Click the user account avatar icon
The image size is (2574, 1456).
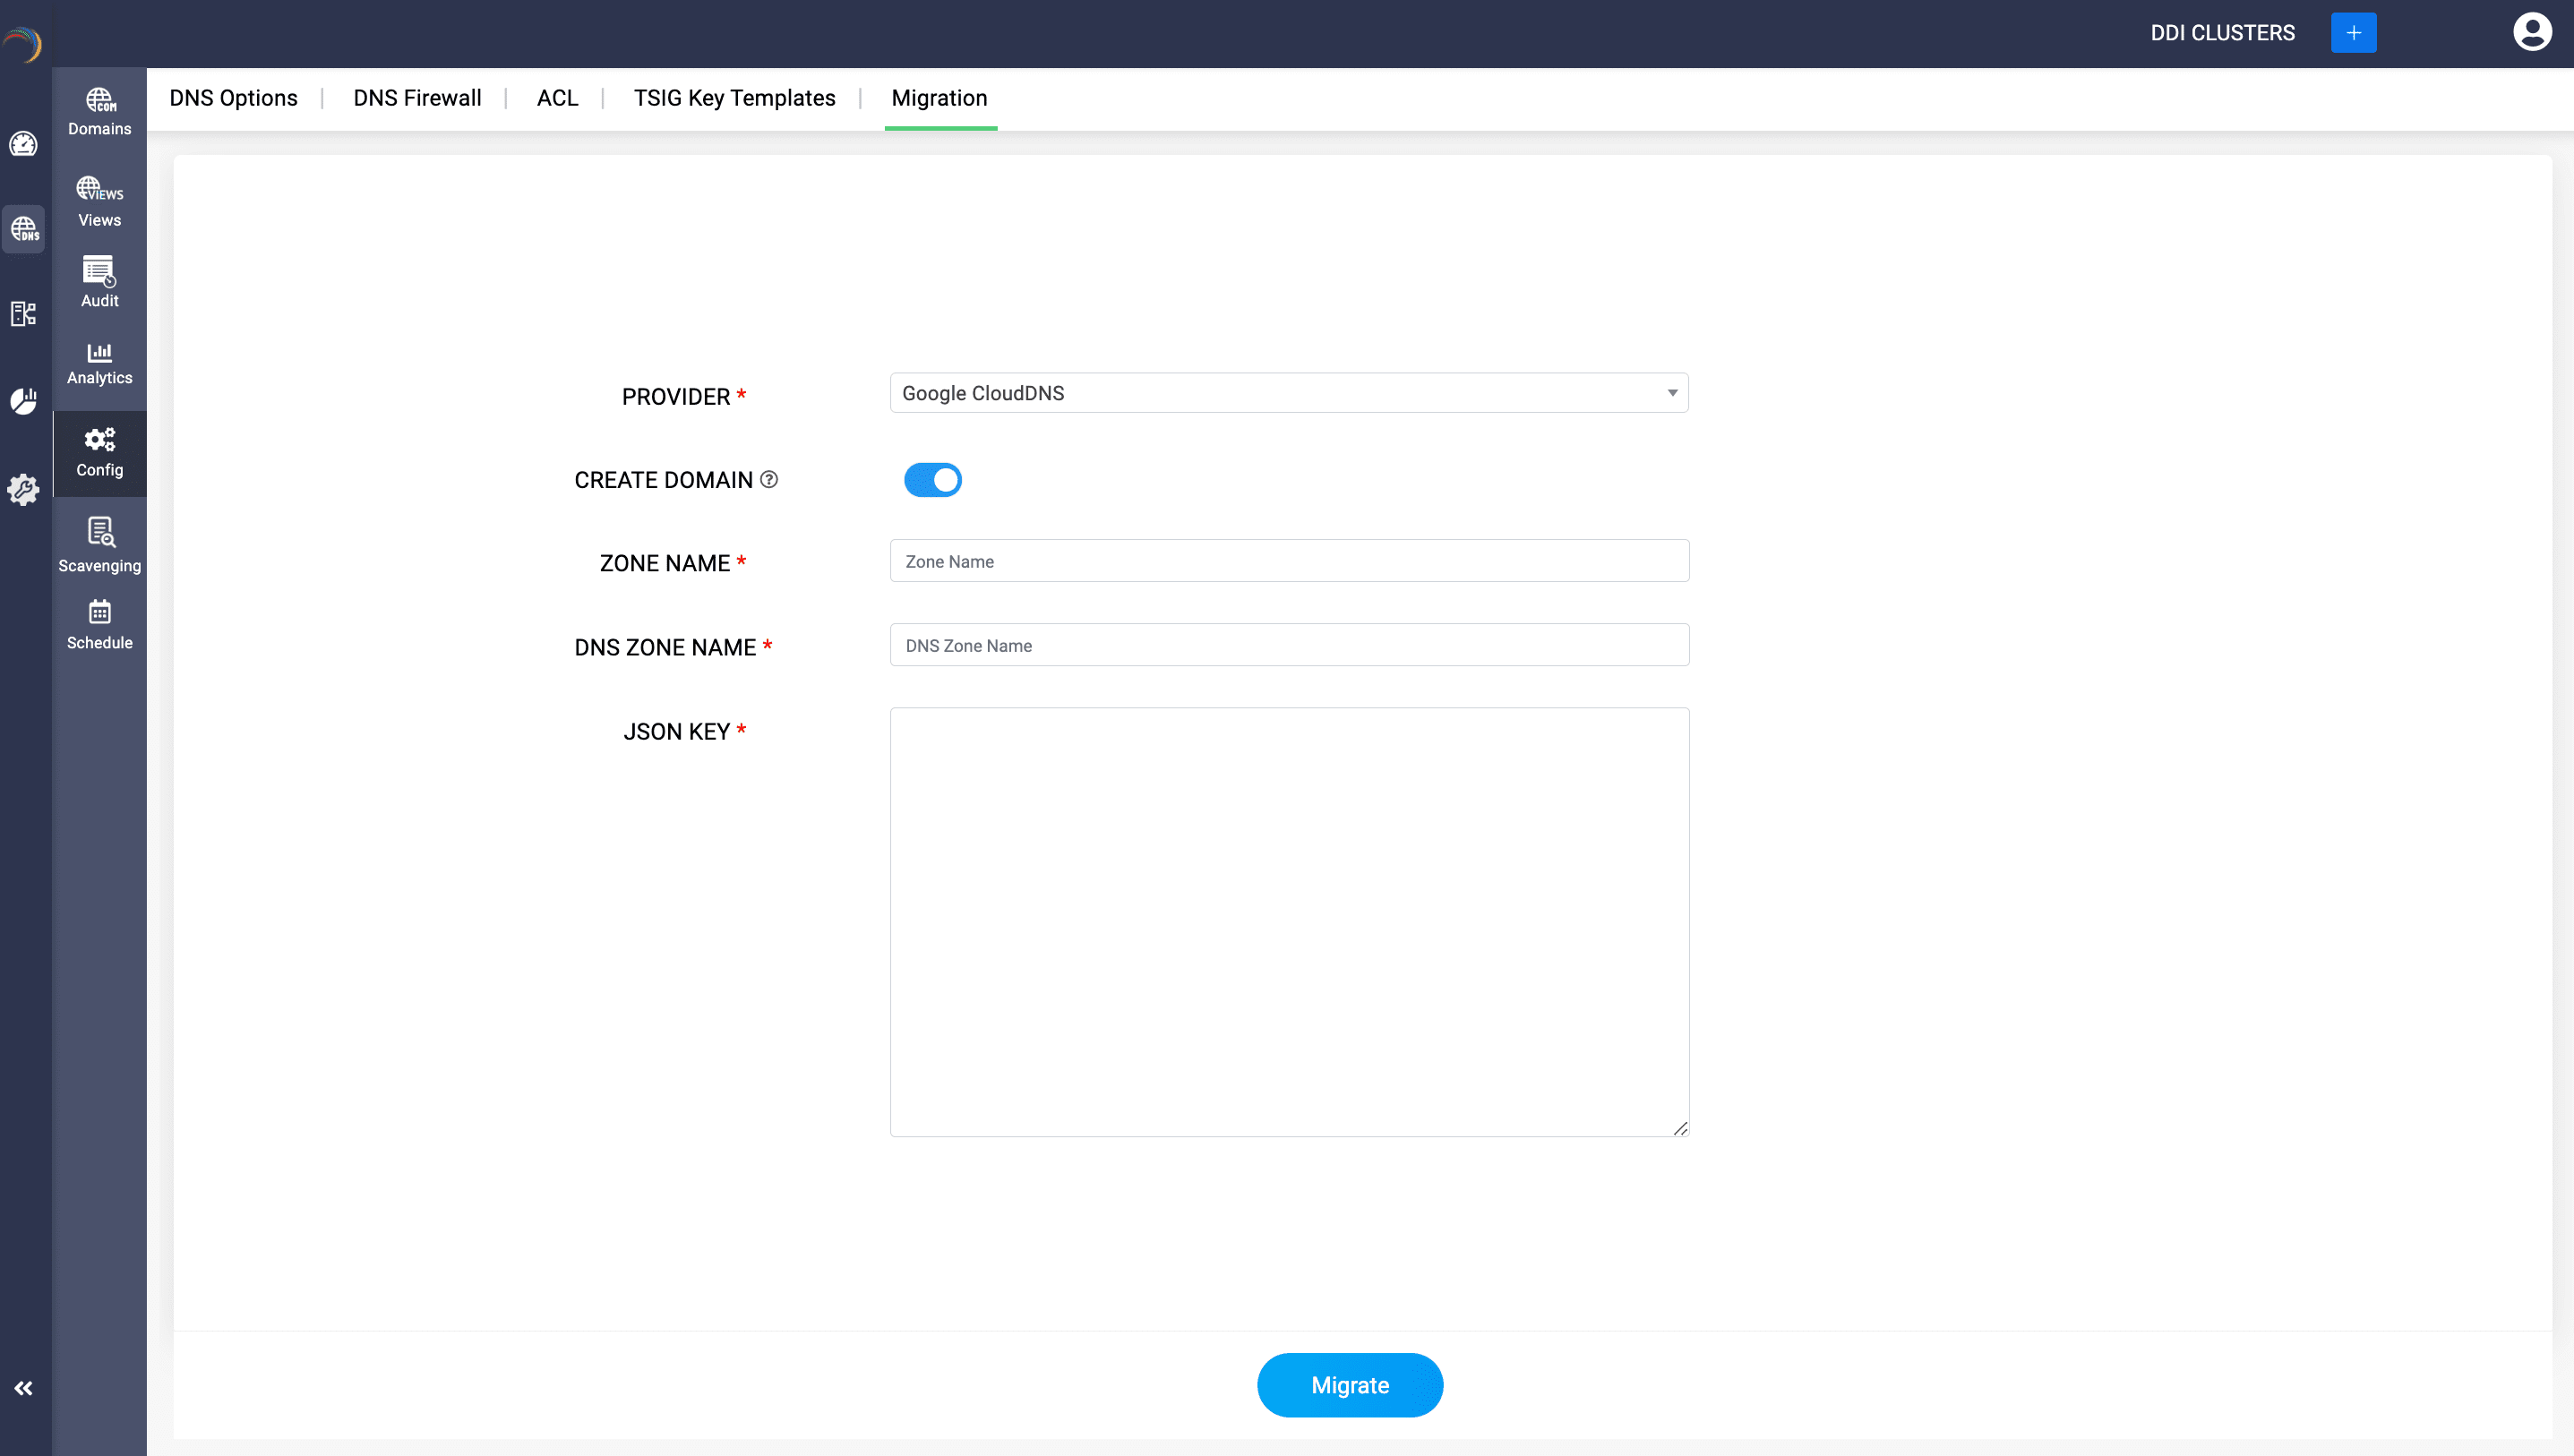pos(2531,32)
